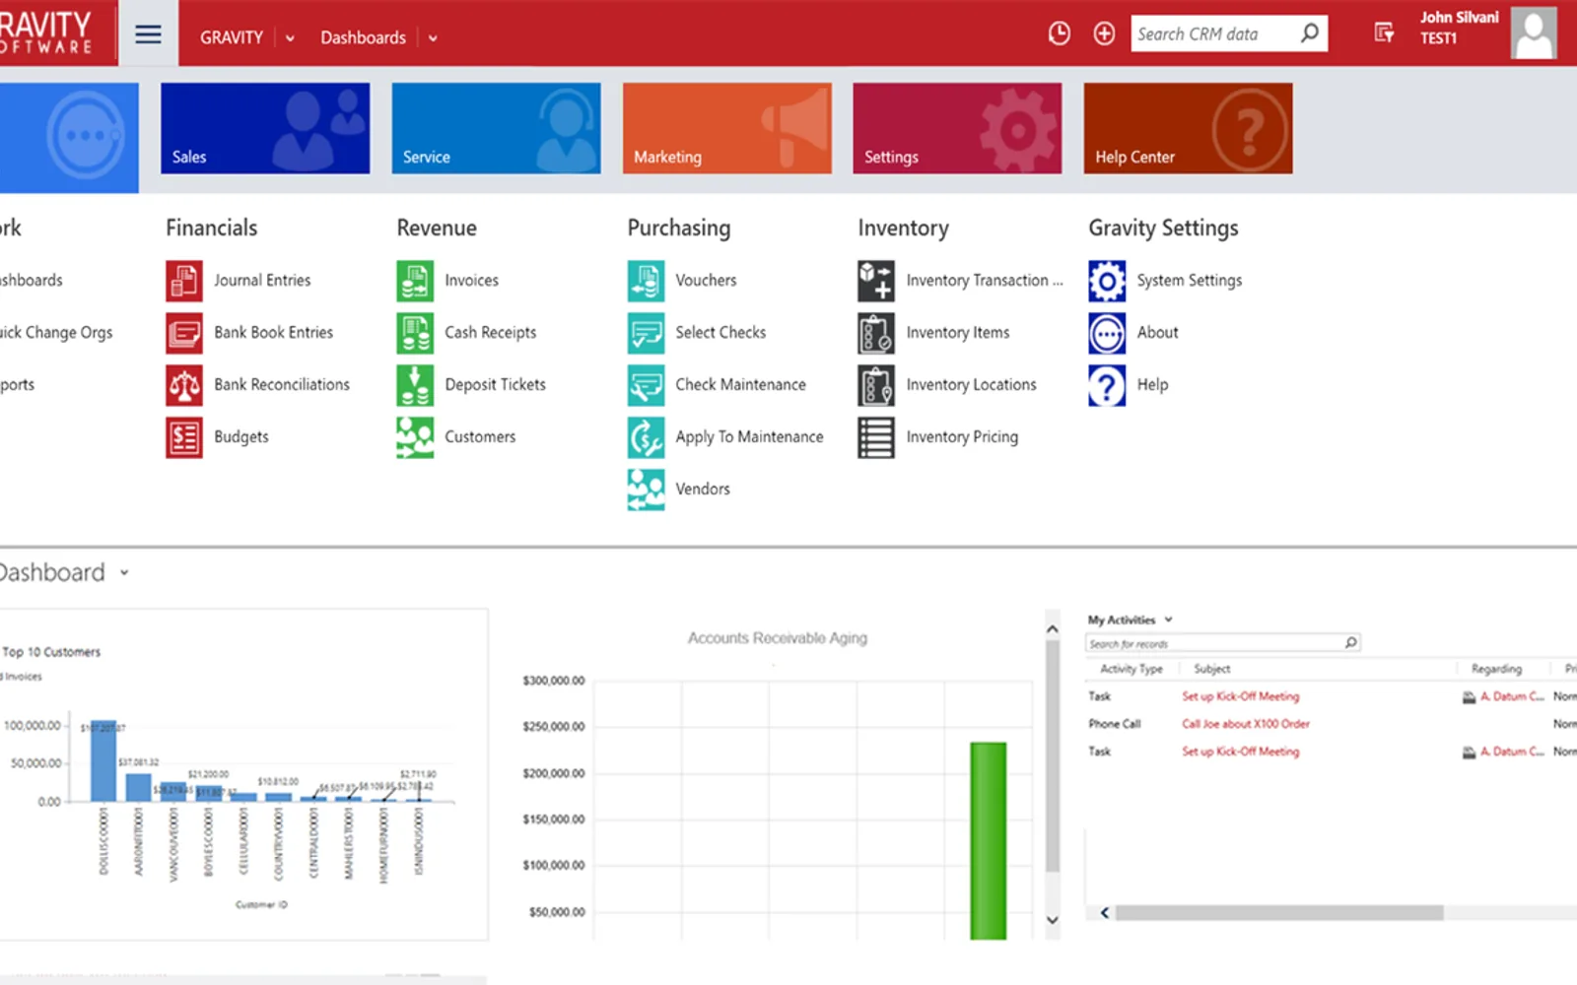Click the chart pane scroll up arrow

tap(1052, 628)
